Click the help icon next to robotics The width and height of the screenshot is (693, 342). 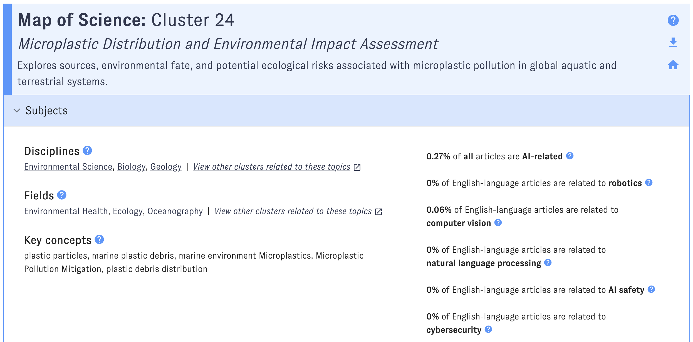tap(649, 183)
